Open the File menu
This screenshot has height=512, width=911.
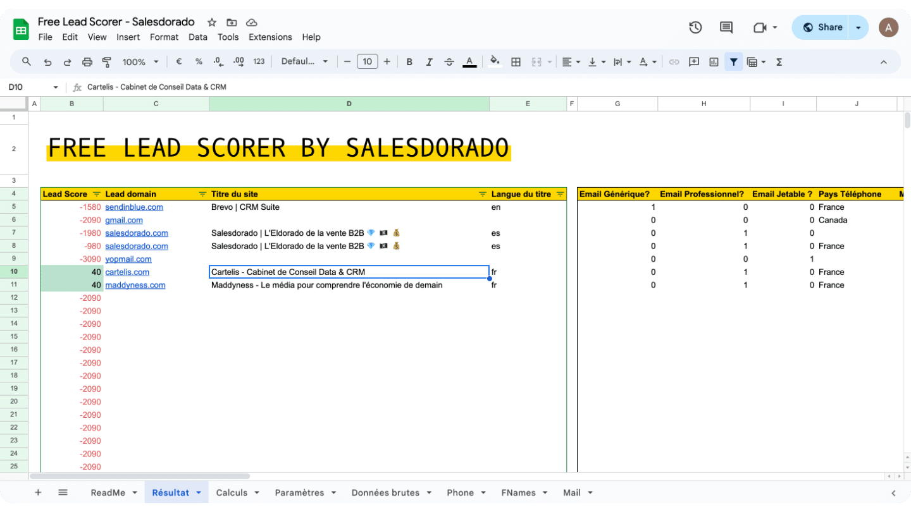click(45, 37)
